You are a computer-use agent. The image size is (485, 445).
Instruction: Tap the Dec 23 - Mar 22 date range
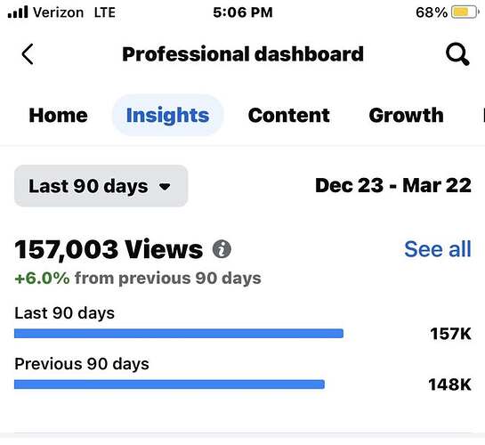393,185
